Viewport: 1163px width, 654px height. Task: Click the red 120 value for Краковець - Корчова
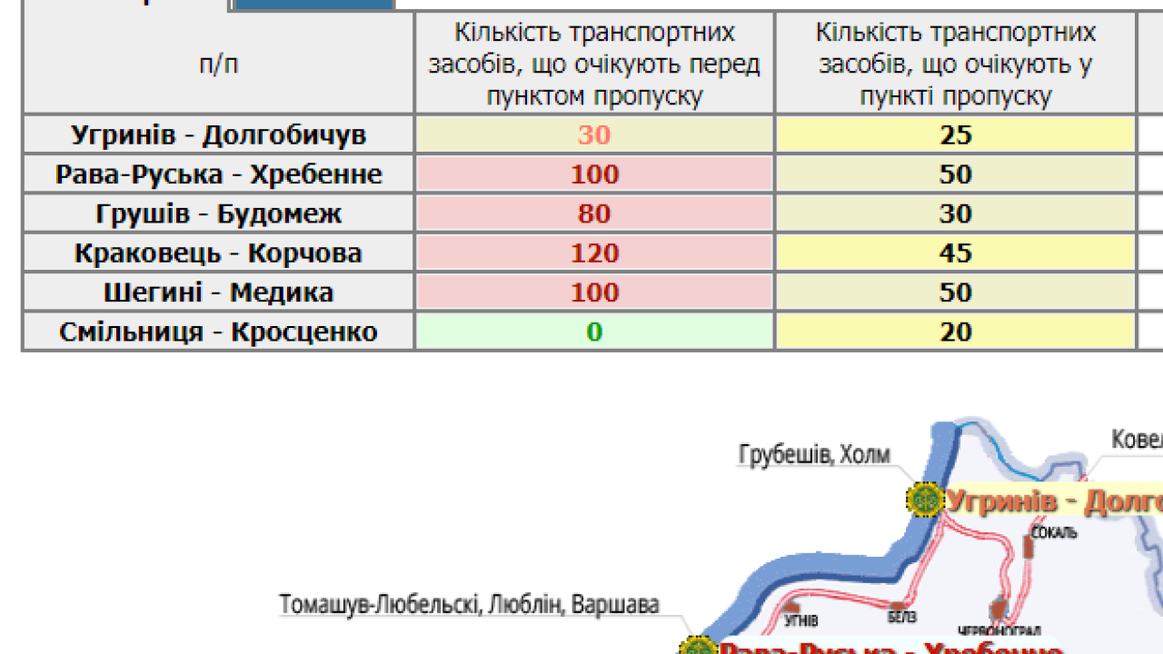pyautogui.click(x=594, y=253)
